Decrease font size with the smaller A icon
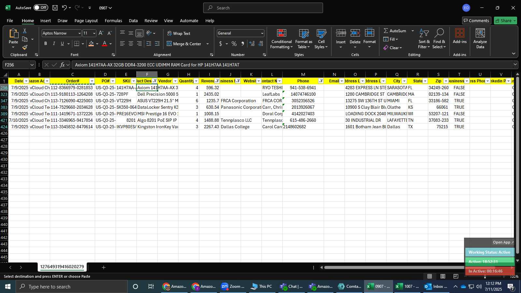The image size is (521, 293). tap(109, 33)
